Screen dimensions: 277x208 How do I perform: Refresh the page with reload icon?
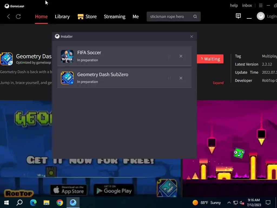click(18, 17)
